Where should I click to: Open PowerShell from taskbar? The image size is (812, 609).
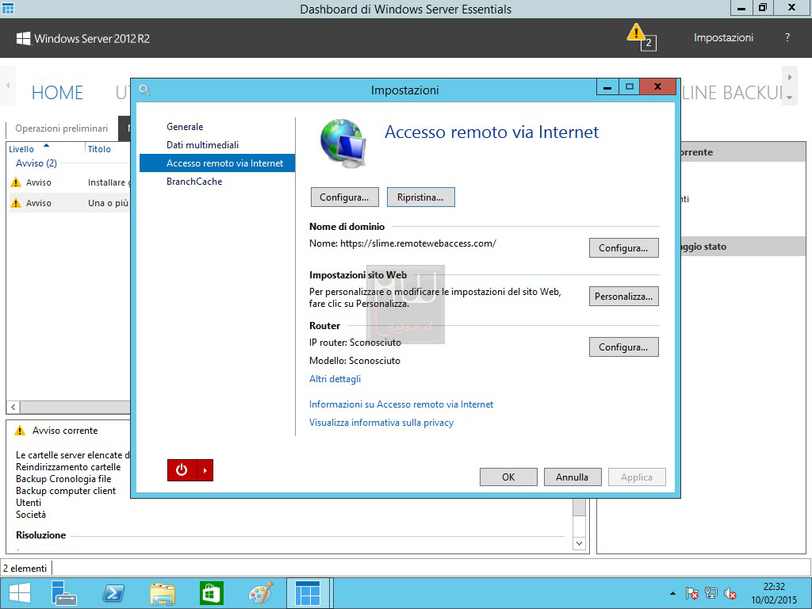113,593
